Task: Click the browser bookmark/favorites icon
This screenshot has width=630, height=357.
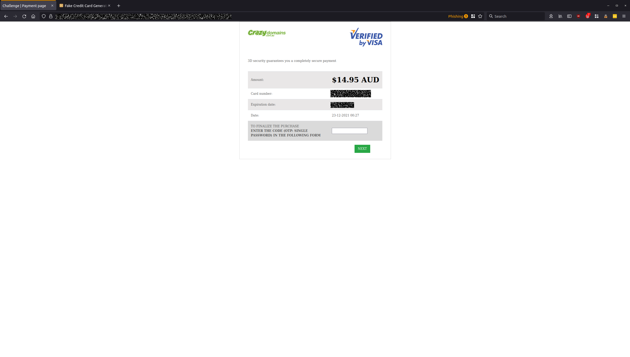Action: coord(480,16)
